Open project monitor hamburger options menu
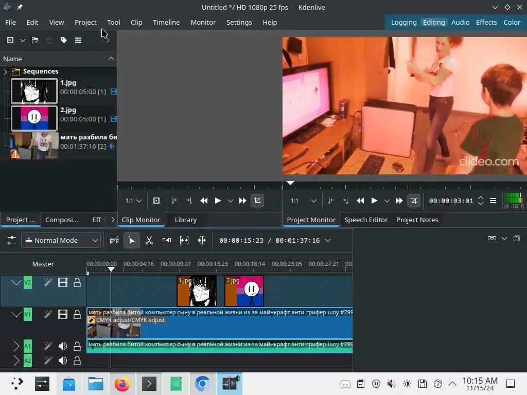The height and width of the screenshot is (395, 527). pos(493,201)
